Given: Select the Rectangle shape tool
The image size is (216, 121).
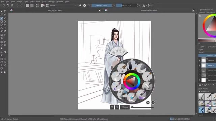Looking at the screenshot, I should point(1,22).
